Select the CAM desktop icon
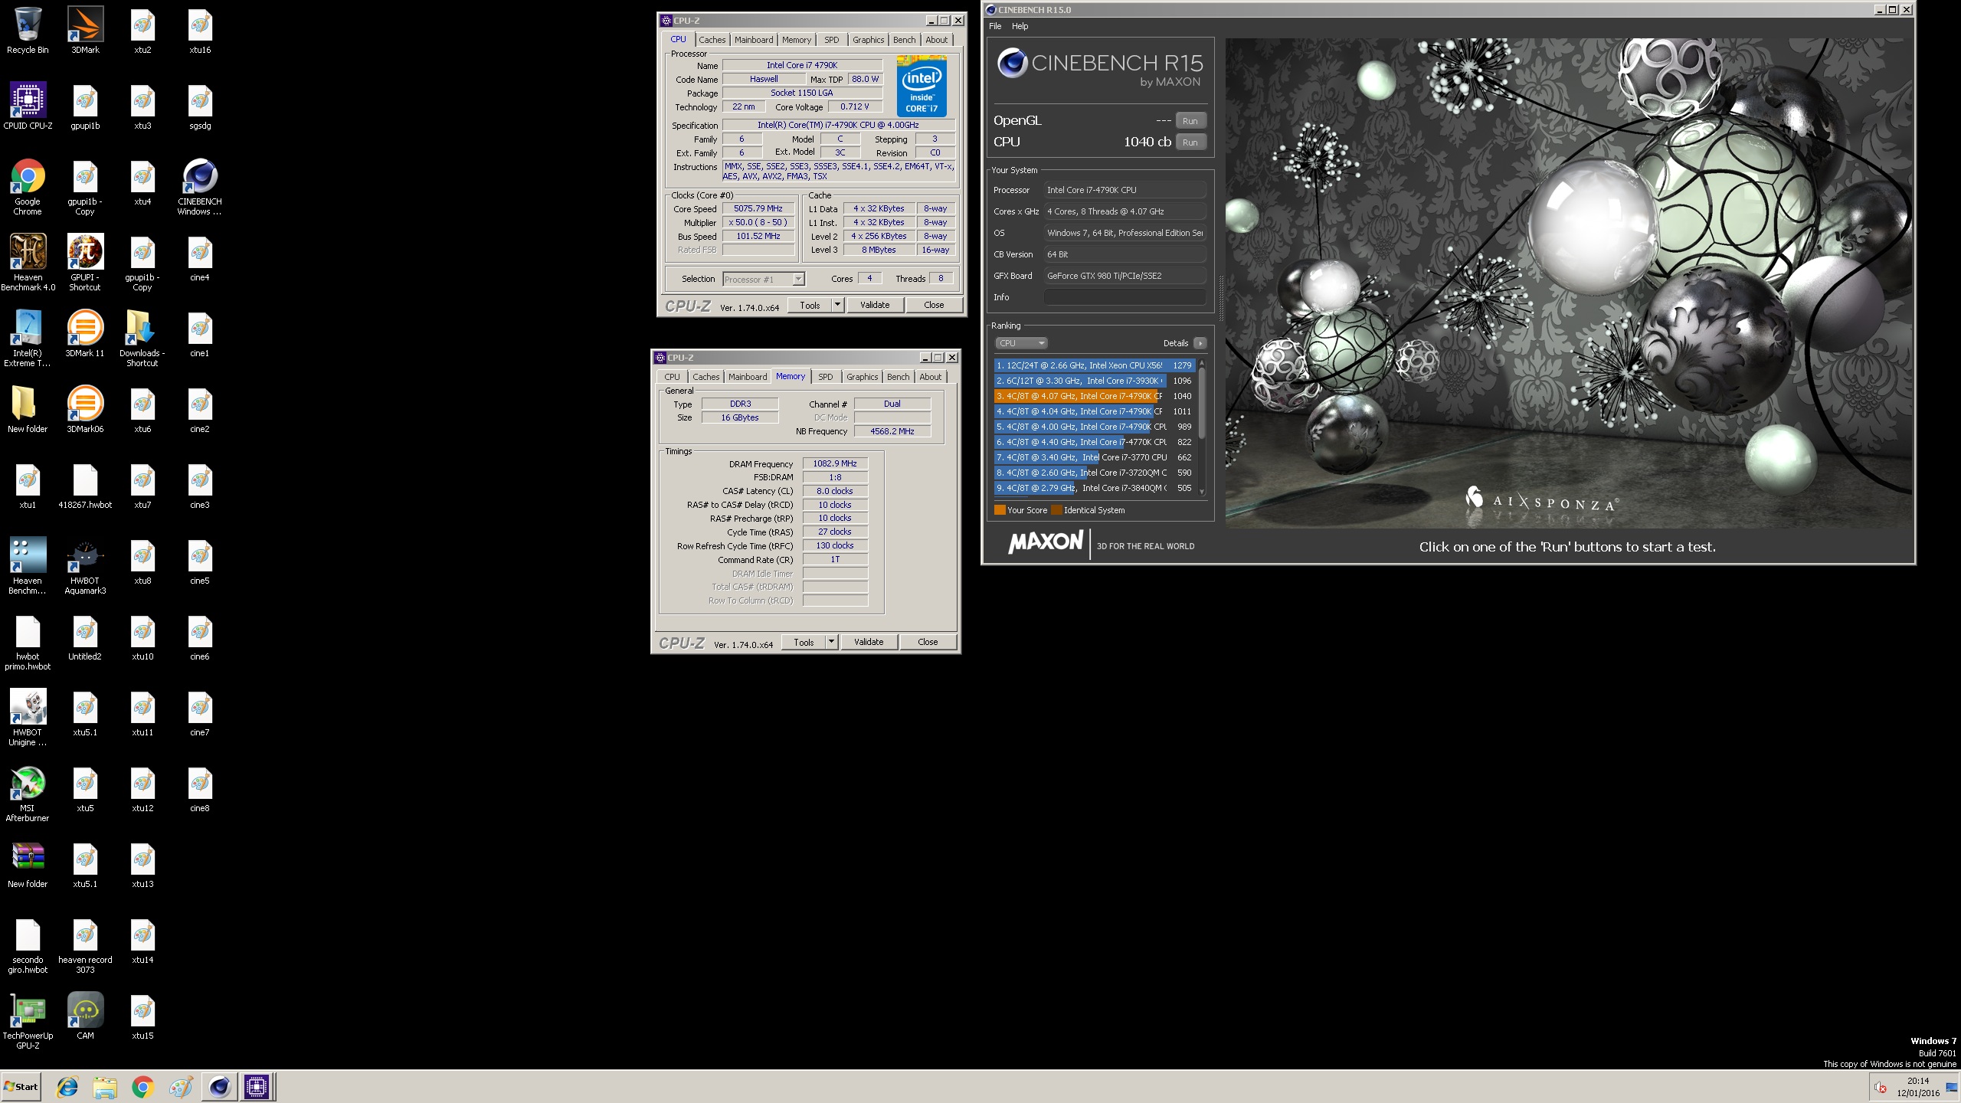The width and height of the screenshot is (1961, 1103). [x=85, y=1016]
